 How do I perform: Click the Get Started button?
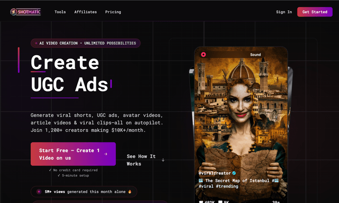315,12
